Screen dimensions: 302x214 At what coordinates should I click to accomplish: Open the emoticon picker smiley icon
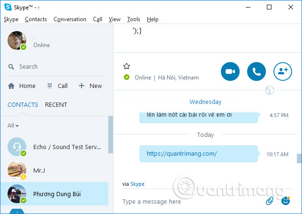286,201
